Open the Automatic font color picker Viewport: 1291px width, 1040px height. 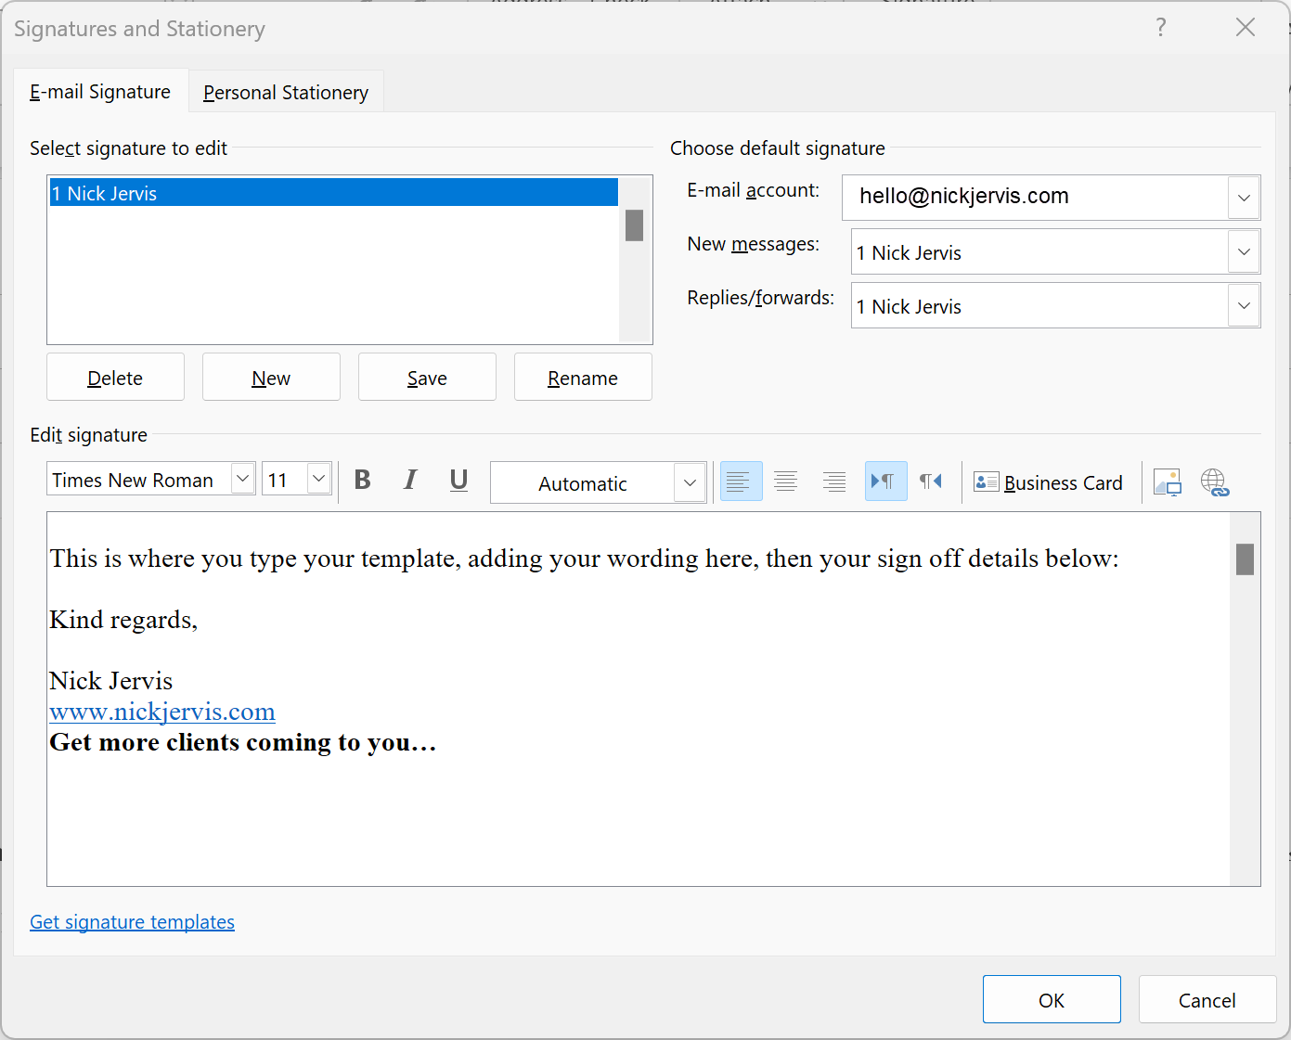point(690,481)
